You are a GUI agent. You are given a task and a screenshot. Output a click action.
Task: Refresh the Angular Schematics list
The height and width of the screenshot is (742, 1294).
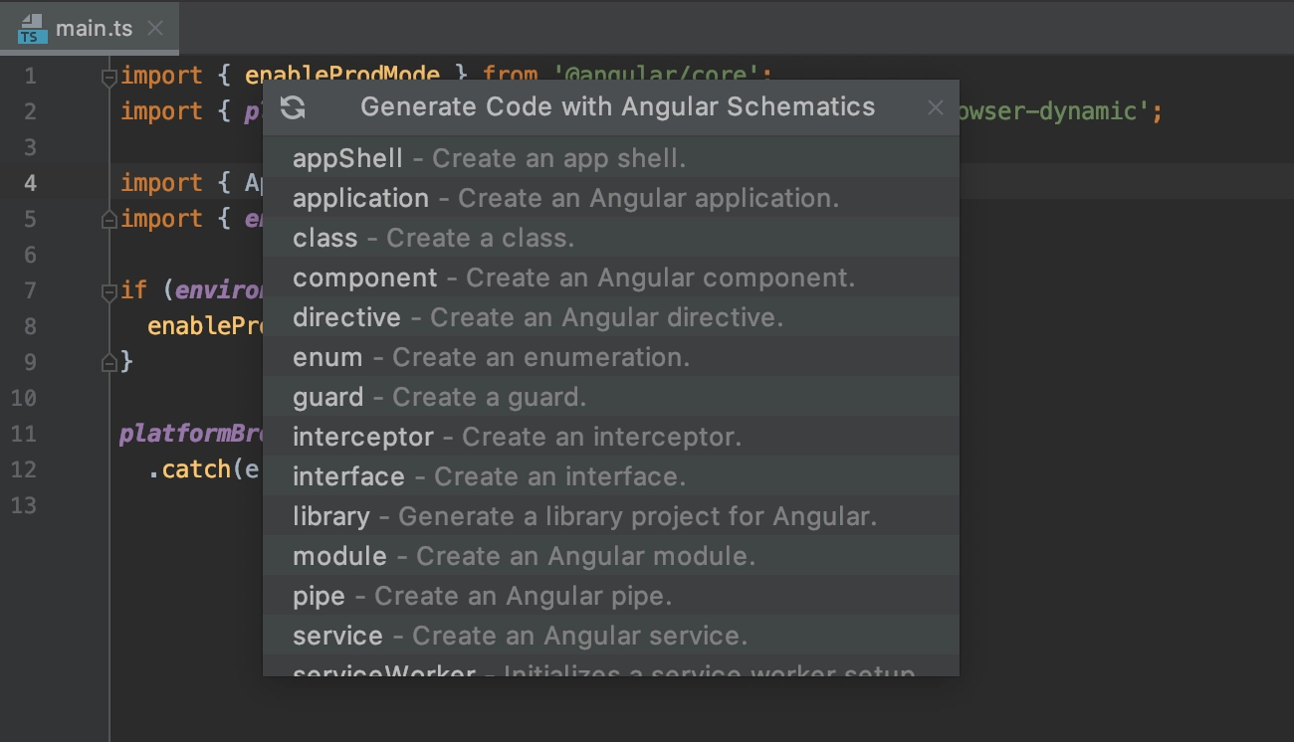click(x=293, y=107)
